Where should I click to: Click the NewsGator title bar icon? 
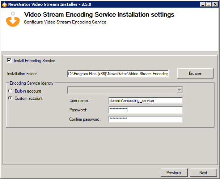(4, 4)
